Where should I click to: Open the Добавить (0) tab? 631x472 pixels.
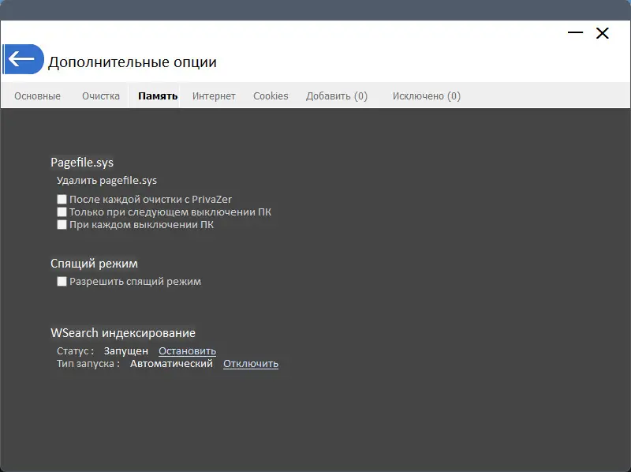pos(337,96)
